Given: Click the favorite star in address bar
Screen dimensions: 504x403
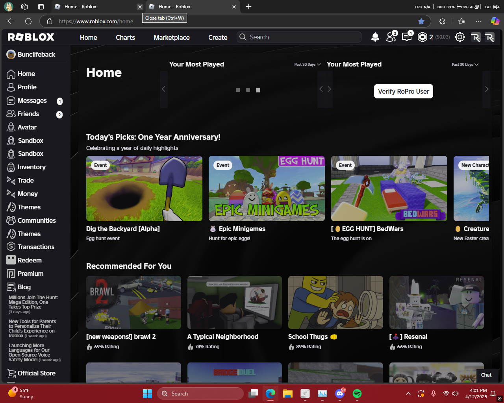Looking at the screenshot, I should pos(421,21).
